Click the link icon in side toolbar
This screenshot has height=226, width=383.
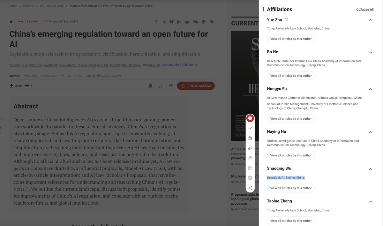(250, 148)
